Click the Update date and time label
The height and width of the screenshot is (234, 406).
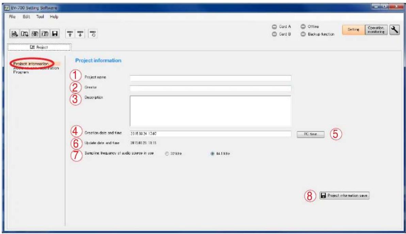click(102, 143)
